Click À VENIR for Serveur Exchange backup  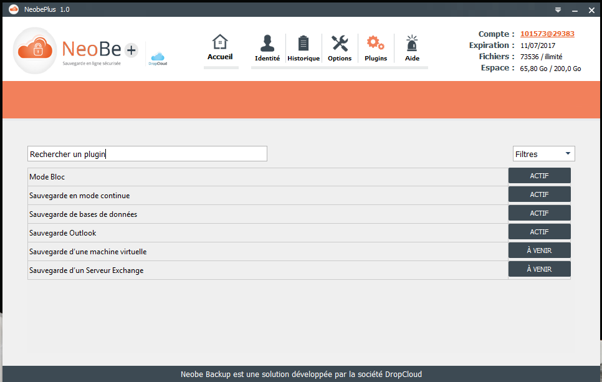pos(539,270)
